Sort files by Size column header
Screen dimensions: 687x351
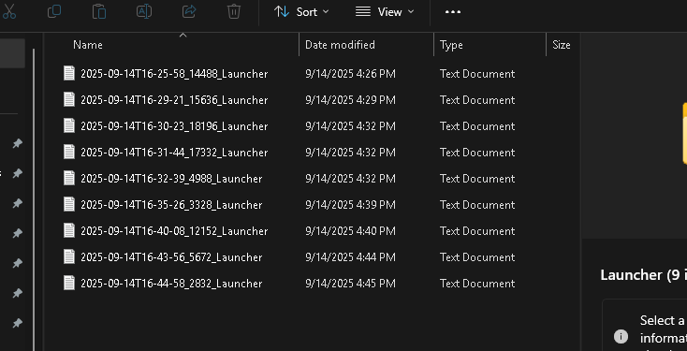(562, 45)
